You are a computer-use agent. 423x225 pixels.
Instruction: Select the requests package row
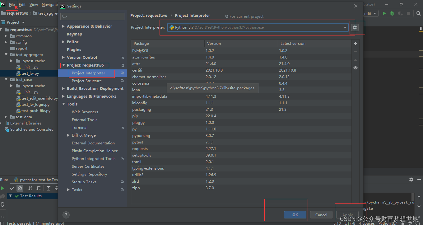click(x=241, y=149)
